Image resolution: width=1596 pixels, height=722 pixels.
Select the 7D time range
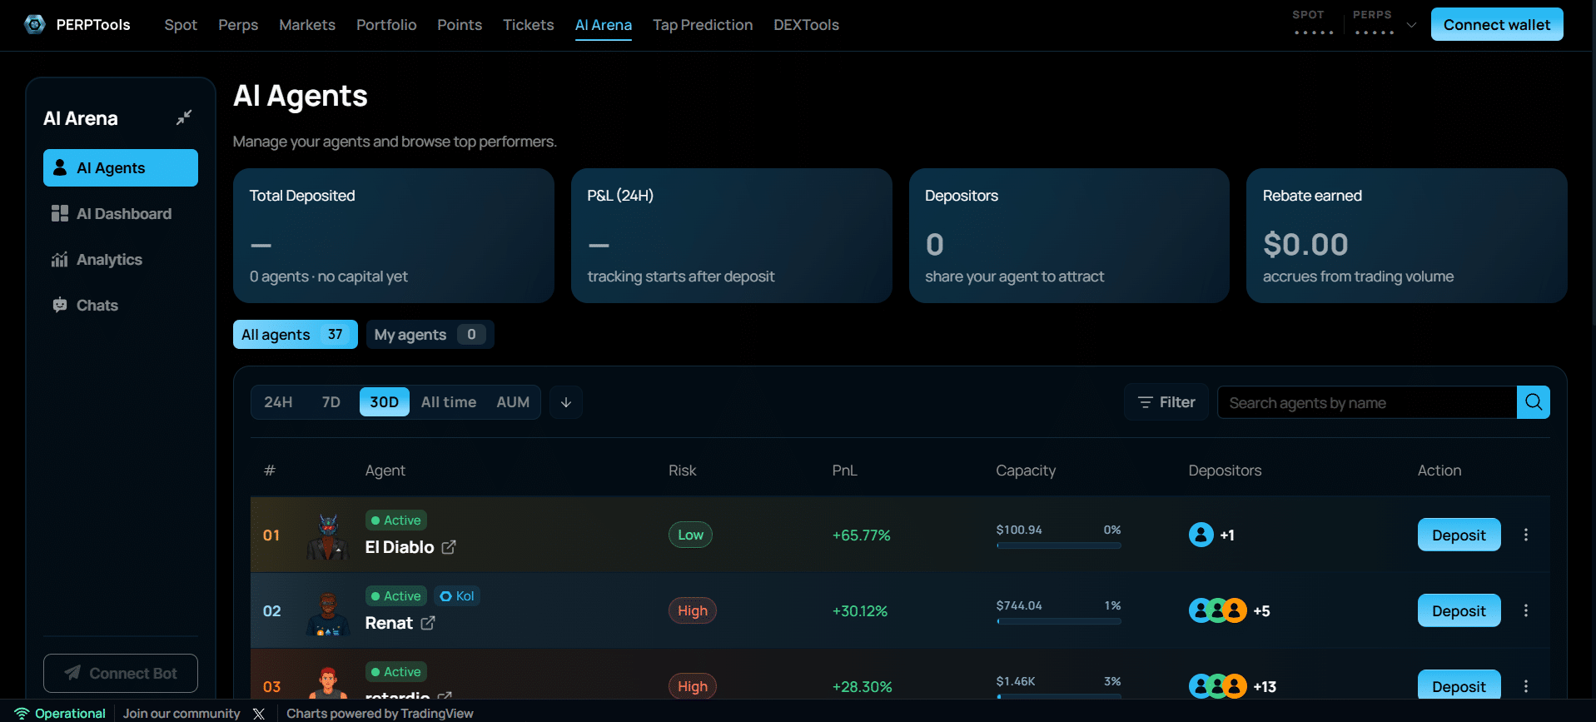(331, 402)
